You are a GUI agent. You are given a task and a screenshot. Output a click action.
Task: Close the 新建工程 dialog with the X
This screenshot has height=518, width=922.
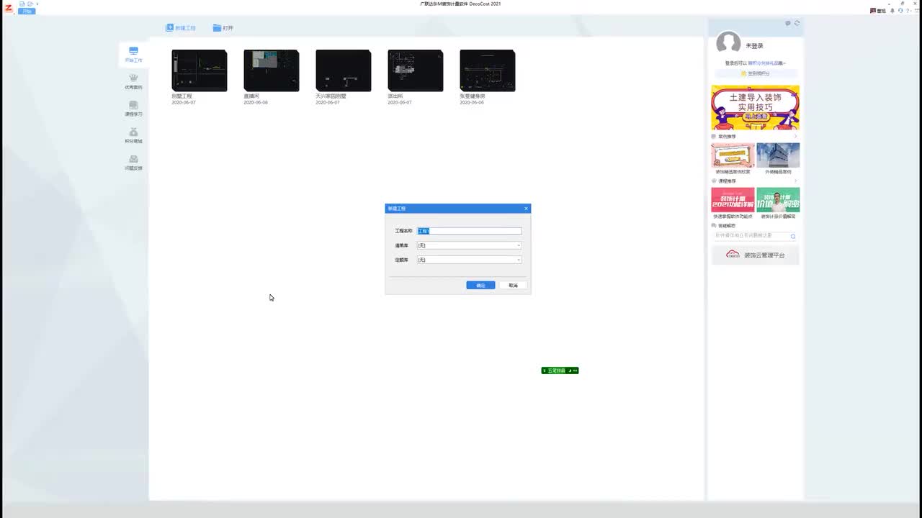click(526, 209)
